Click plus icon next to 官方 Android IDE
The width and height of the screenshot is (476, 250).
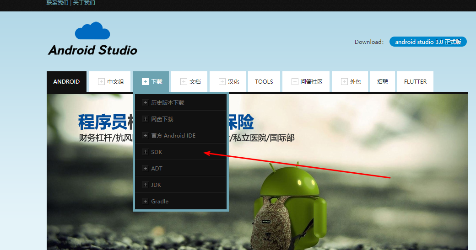145,135
